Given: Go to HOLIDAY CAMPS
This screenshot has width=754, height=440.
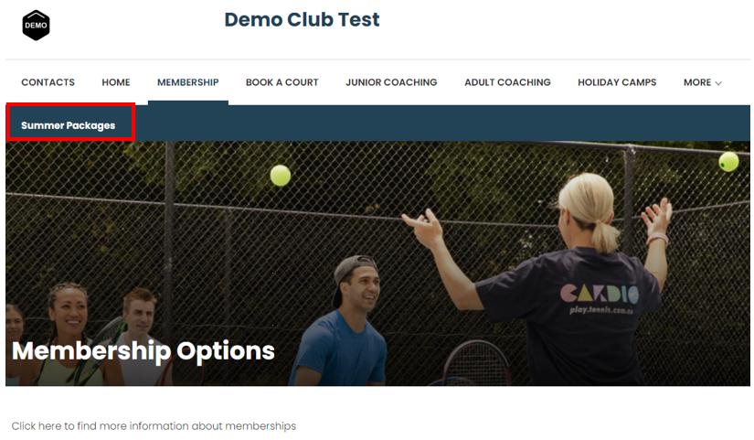Looking at the screenshot, I should 617,82.
